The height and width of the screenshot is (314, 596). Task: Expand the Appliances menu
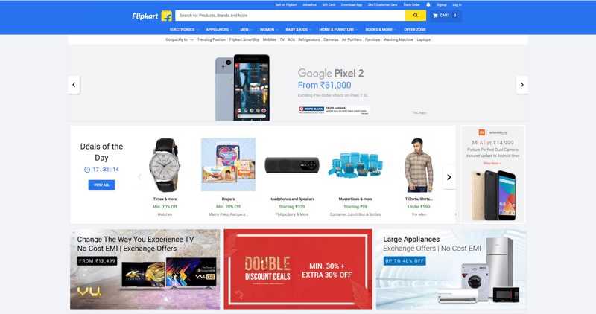(219, 30)
